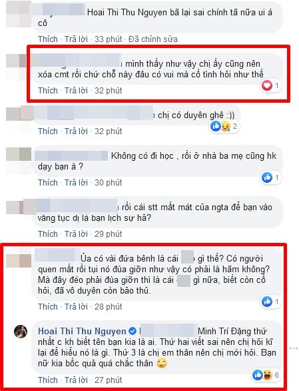Click the heart reaction on the 32 phút comment

(x=267, y=86)
